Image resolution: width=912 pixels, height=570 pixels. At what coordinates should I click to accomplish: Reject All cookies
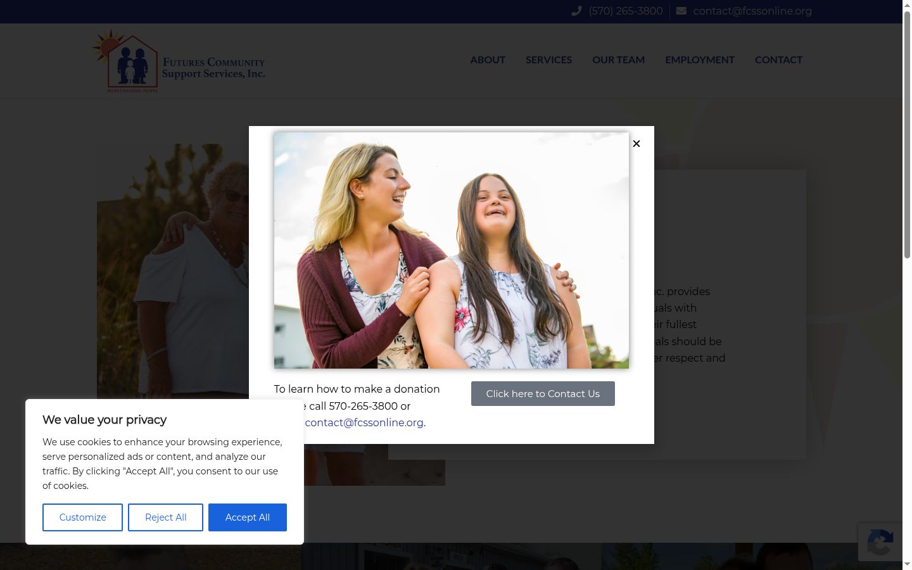tap(165, 517)
